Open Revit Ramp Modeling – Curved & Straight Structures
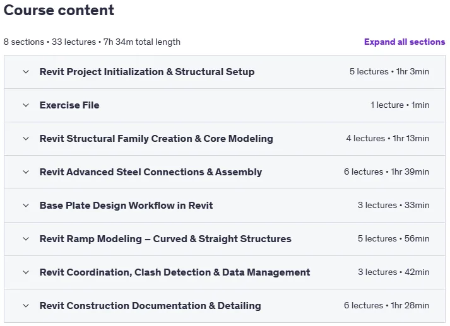Image resolution: width=450 pixels, height=326 pixels. 165,239
